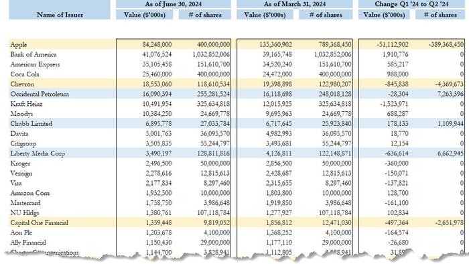Viewport: 469px width, 264px height.
Task: Click the 'As of March 31, 2024' header
Action: (295, 4)
